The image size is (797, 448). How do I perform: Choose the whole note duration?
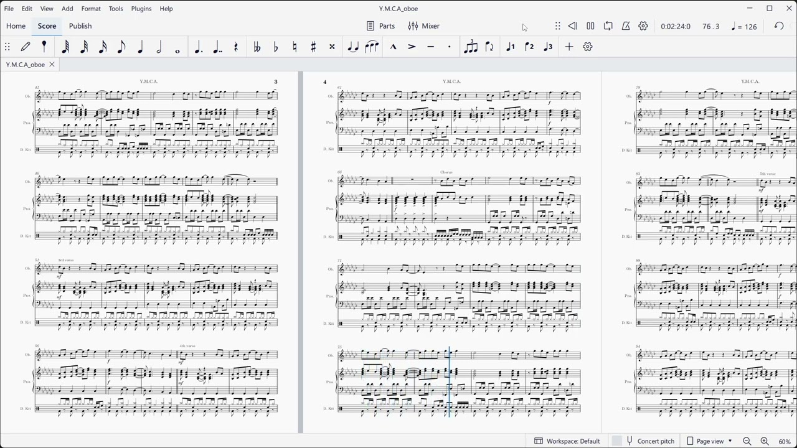coord(177,50)
